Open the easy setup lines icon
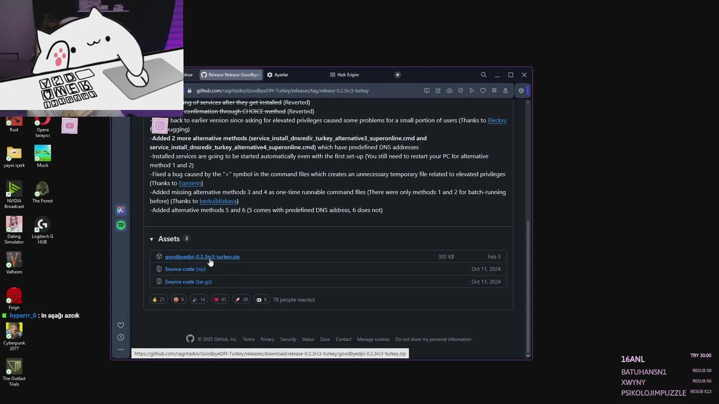The height and width of the screenshot is (404, 719). (494, 90)
